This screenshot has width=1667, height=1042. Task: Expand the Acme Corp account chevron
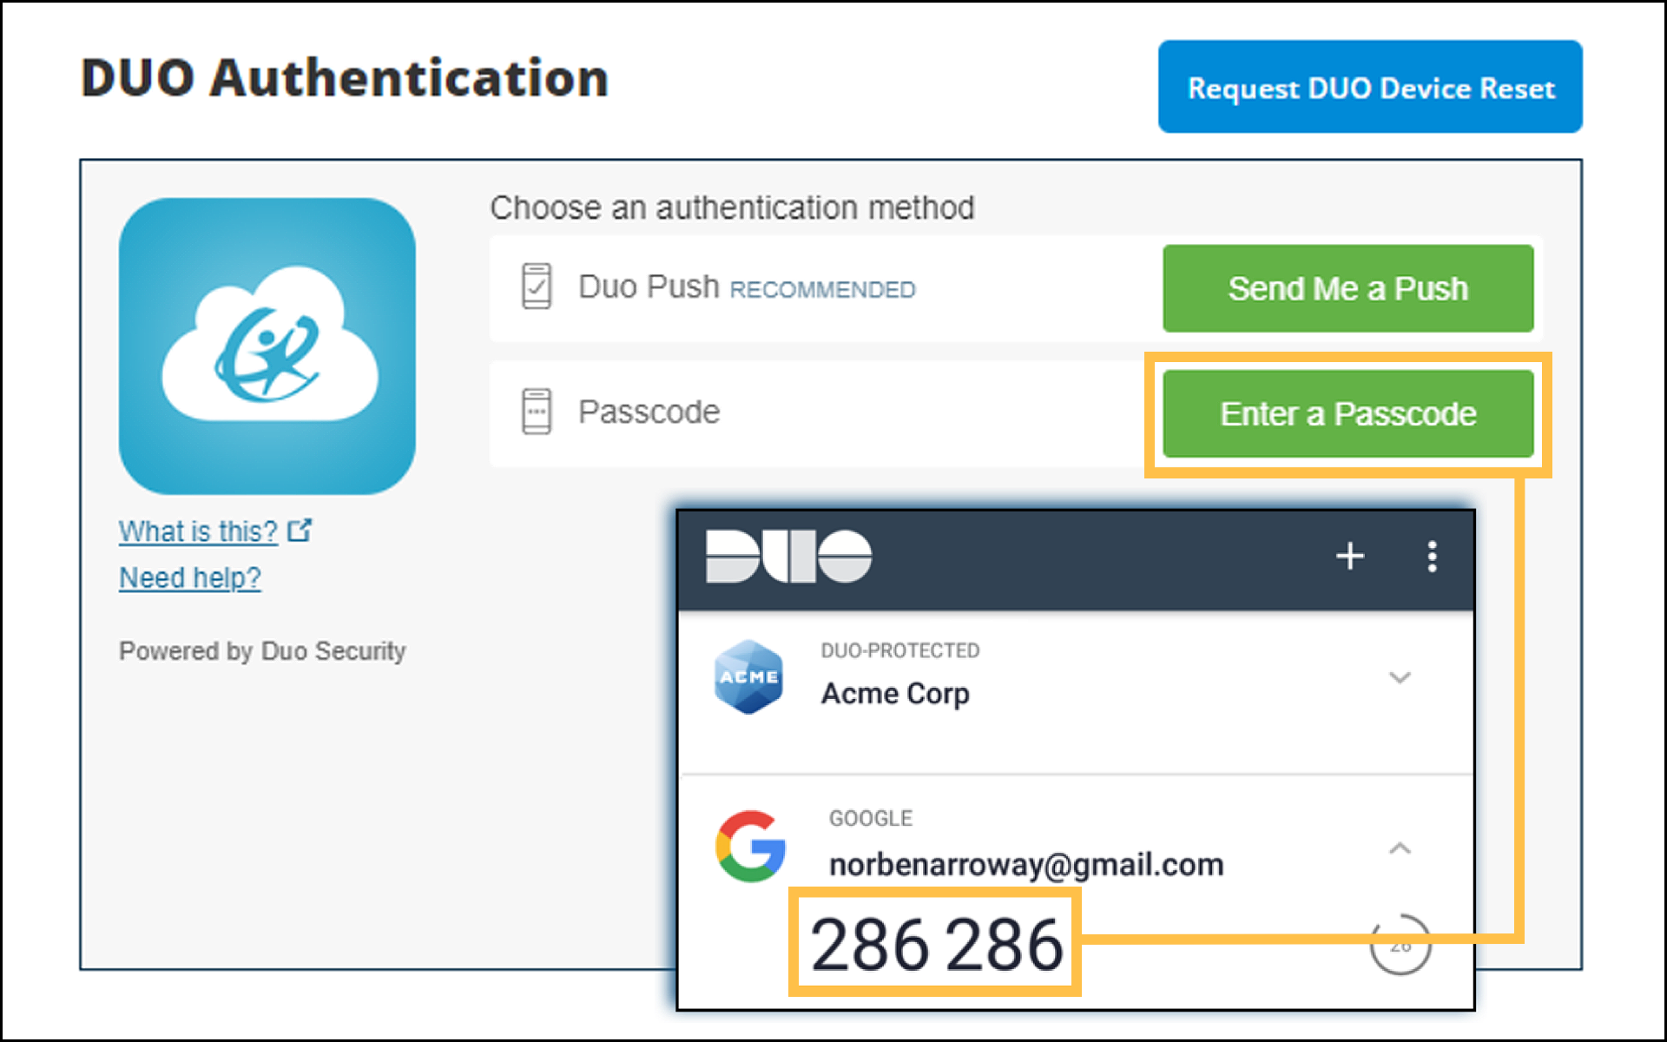(1400, 677)
